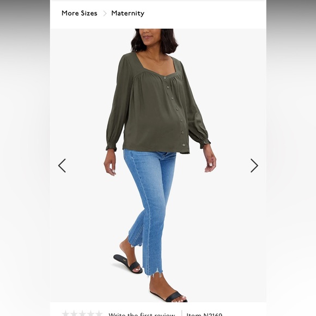This screenshot has width=316, height=316.
Task: Click the black sandal on front foot
Action: point(169,296)
